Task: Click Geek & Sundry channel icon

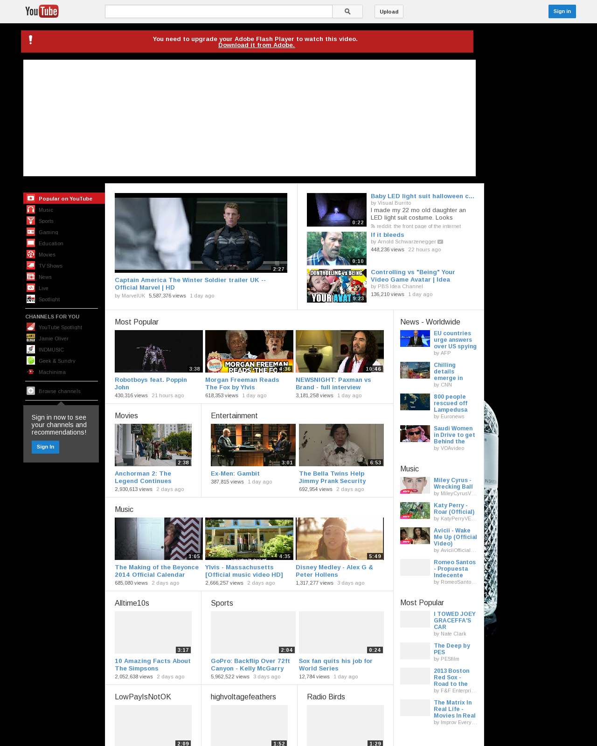Action: (x=31, y=360)
